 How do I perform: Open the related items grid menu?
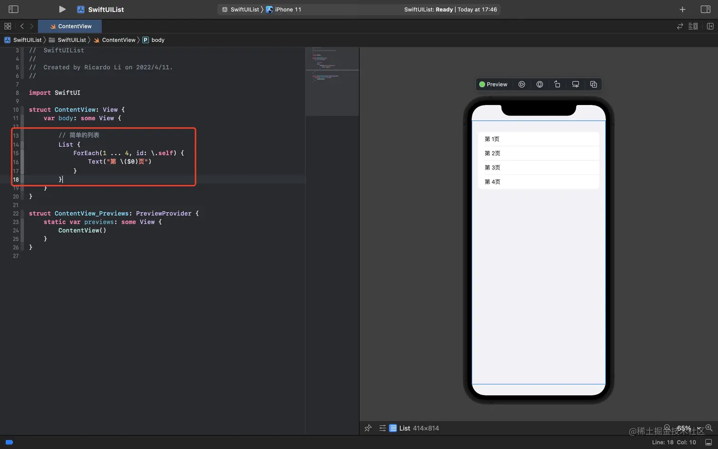pyautogui.click(x=8, y=26)
